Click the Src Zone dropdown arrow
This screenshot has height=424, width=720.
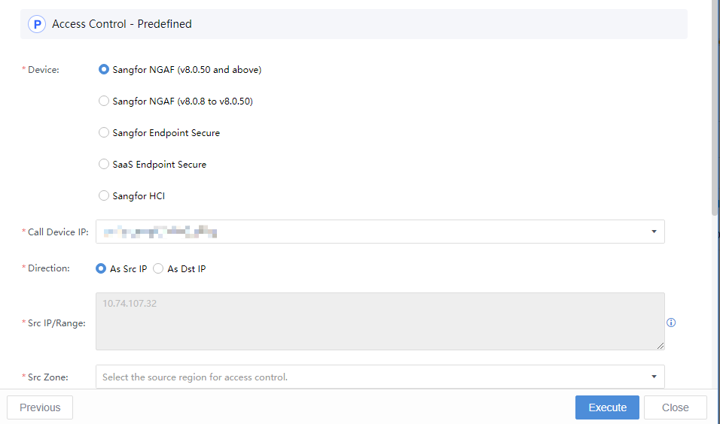654,377
